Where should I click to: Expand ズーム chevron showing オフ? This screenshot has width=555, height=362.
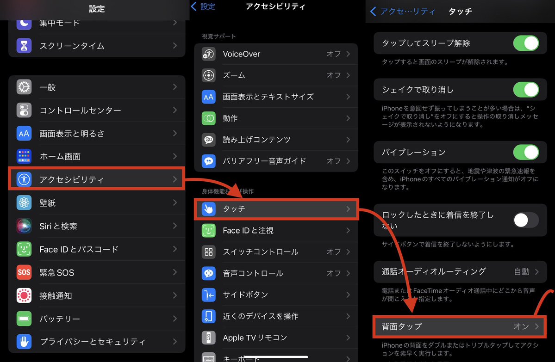click(348, 75)
